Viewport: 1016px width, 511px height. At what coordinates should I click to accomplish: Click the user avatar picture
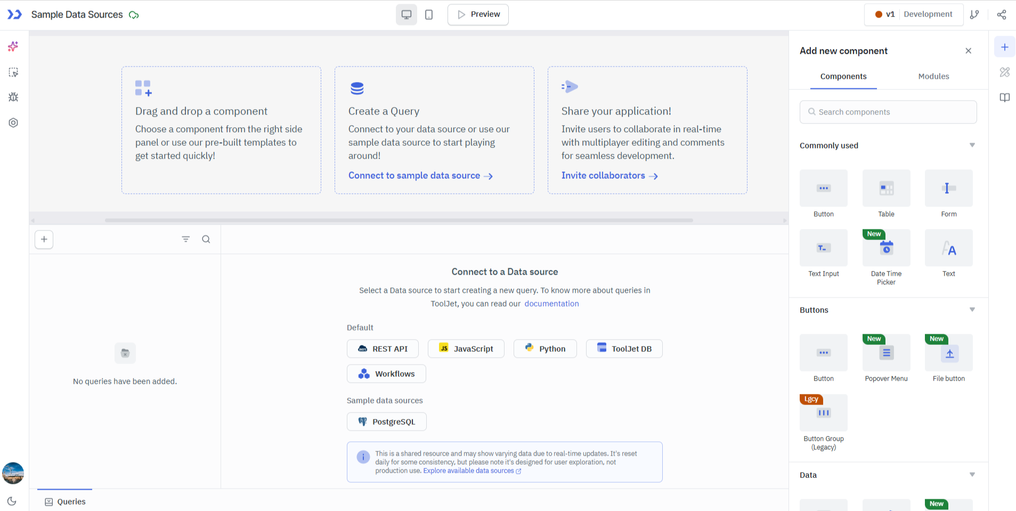tap(13, 473)
